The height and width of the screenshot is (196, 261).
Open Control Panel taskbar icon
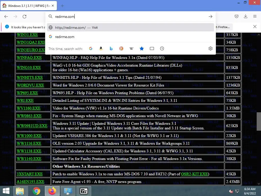[x=68, y=191]
